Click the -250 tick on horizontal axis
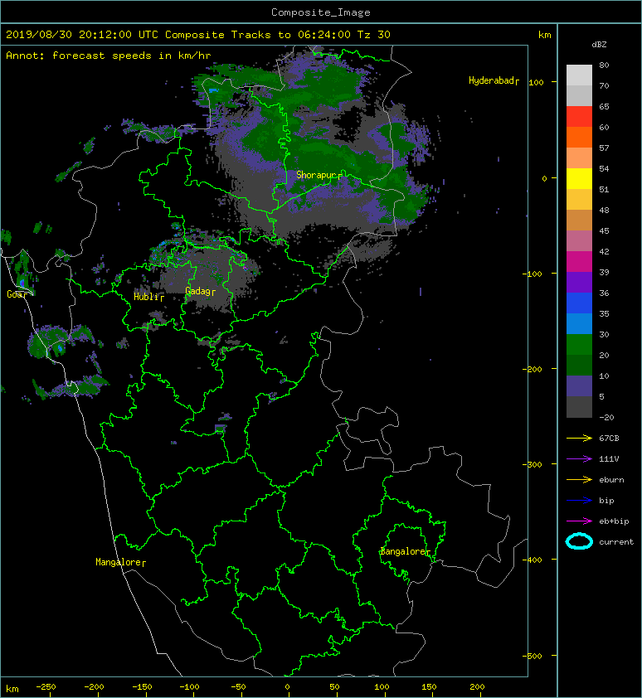The width and height of the screenshot is (642, 698). click(46, 687)
